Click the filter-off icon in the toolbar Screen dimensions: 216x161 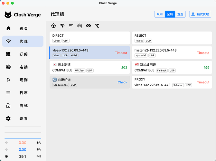coord(97,26)
